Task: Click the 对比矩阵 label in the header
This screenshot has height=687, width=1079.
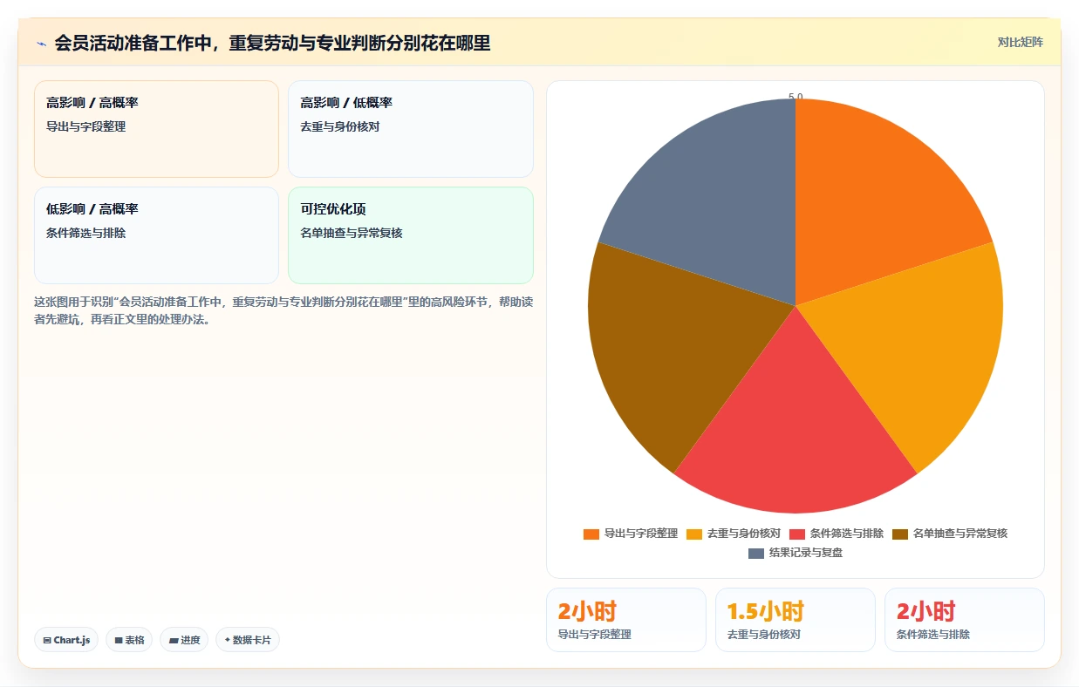Action: tap(1021, 42)
